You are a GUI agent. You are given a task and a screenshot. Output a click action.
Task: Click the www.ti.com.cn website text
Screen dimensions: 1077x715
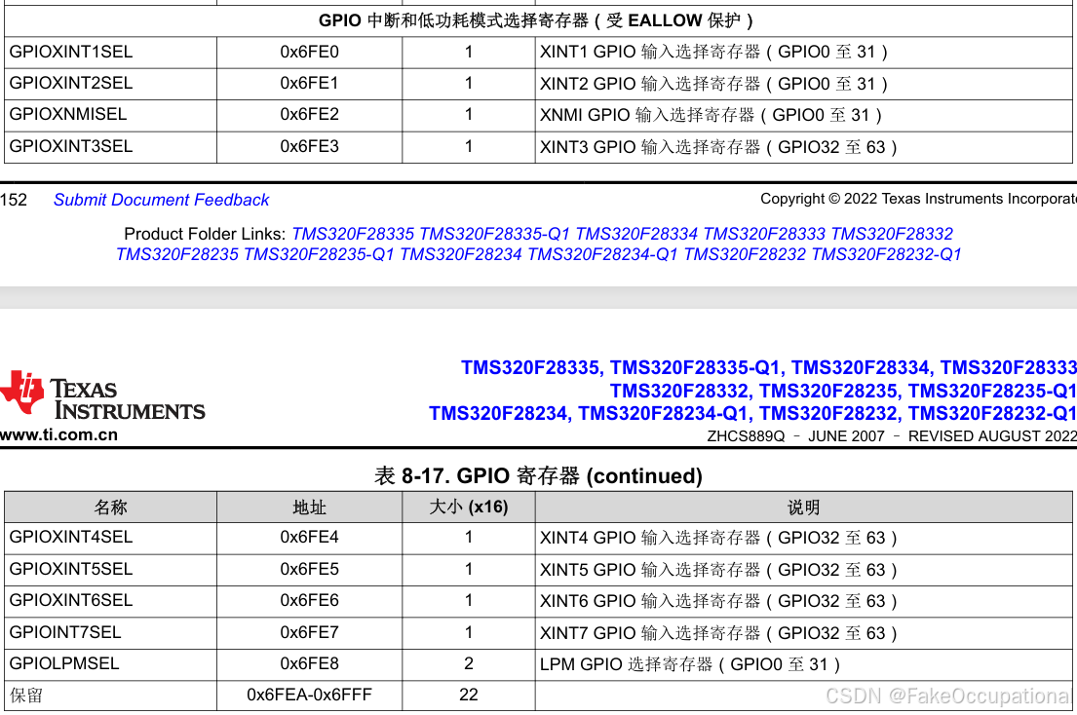(59, 435)
